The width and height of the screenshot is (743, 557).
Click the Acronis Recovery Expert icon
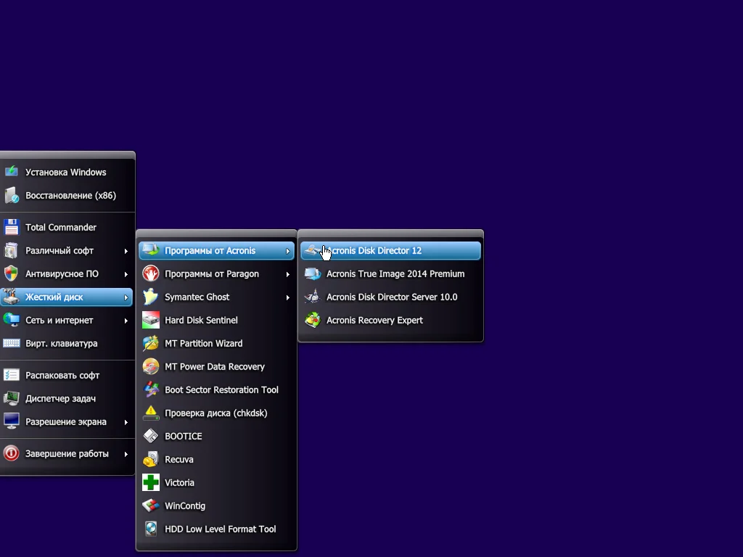click(x=313, y=320)
